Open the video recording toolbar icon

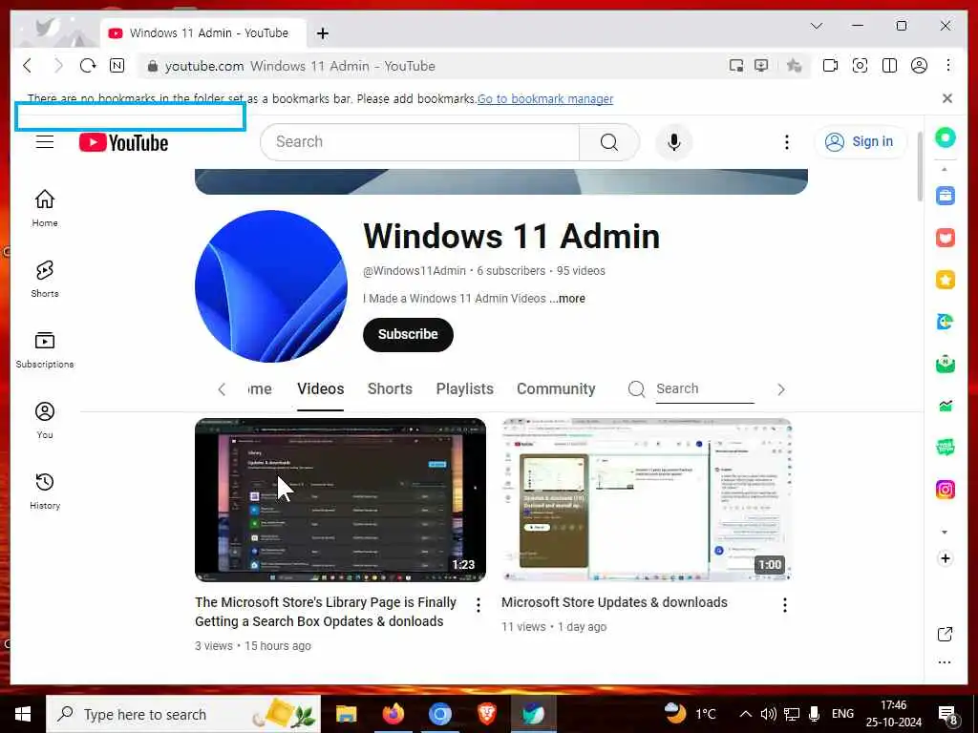(x=830, y=66)
